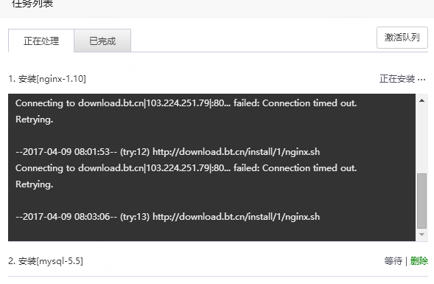Screen dimensions: 434x284
Task: Click the 正在安装 status text
Action: point(397,79)
